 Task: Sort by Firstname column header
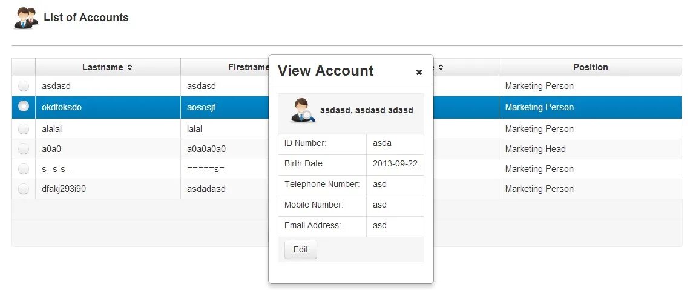pos(248,67)
